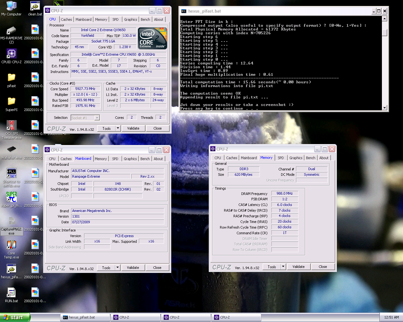Click the FSB:DRAM ratio value 1:2
The height and width of the screenshot is (322, 403).
[x=285, y=199]
